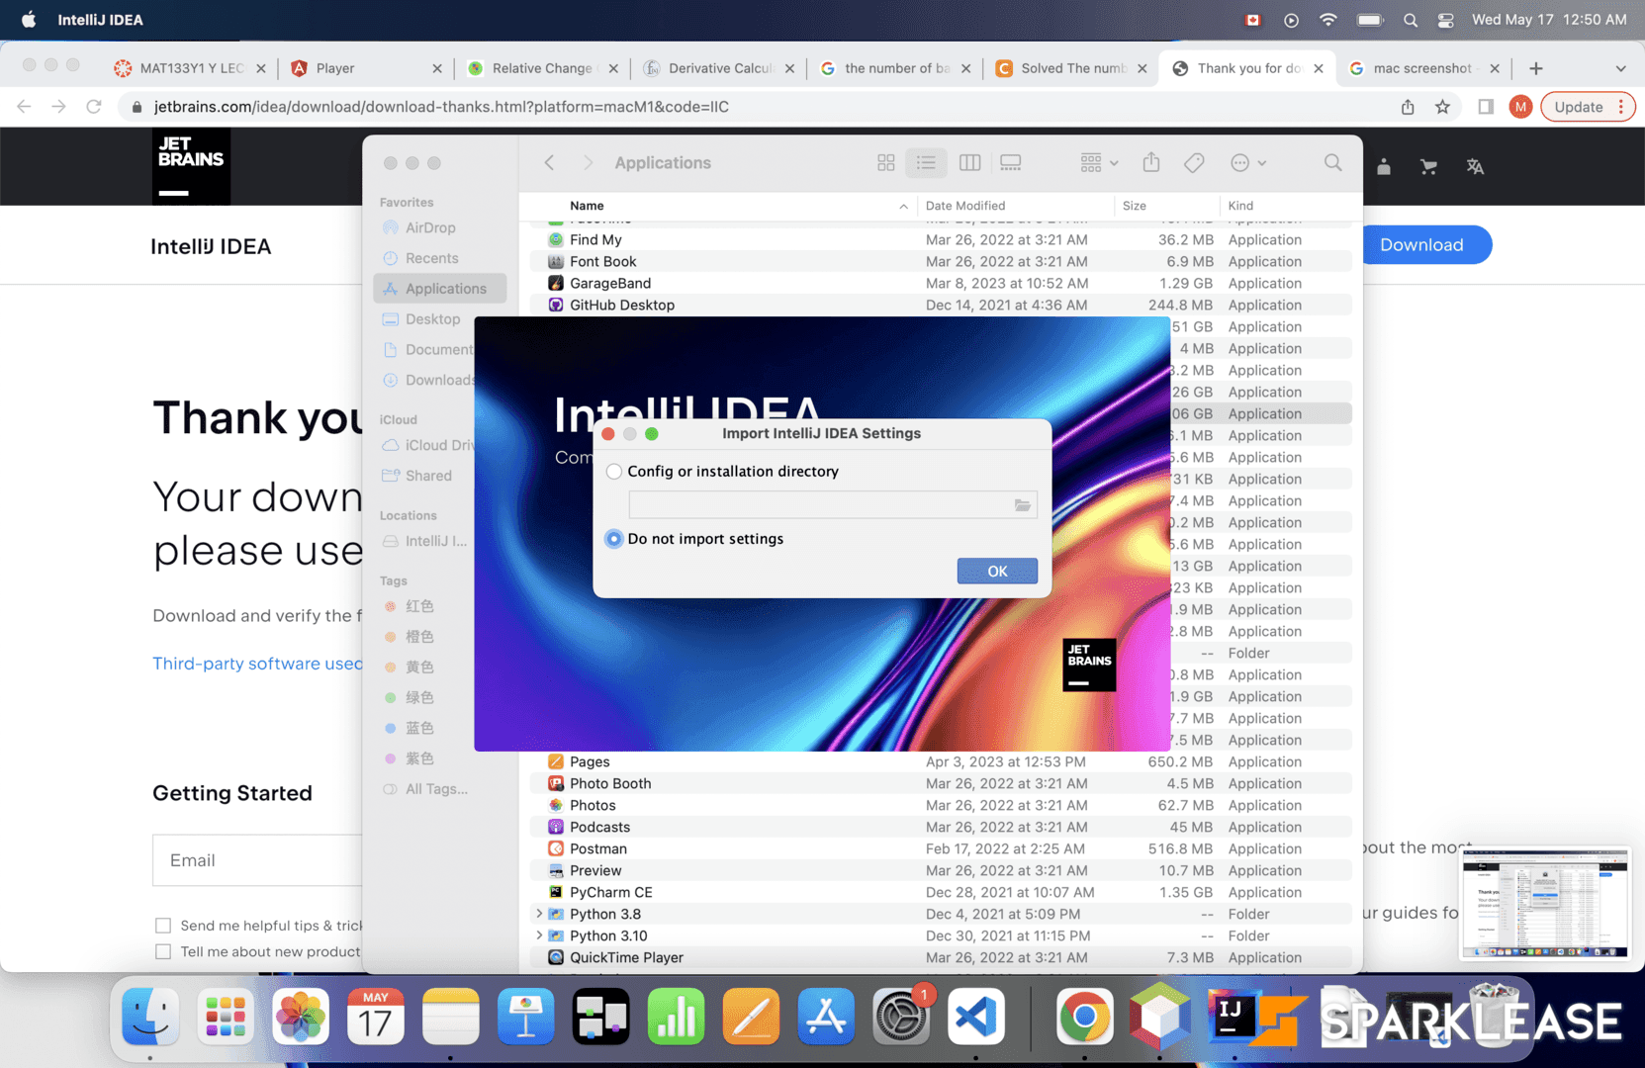Viewport: 1645px width, 1068px height.
Task: Open the Chrome three-dot menu
Action: tap(1620, 107)
